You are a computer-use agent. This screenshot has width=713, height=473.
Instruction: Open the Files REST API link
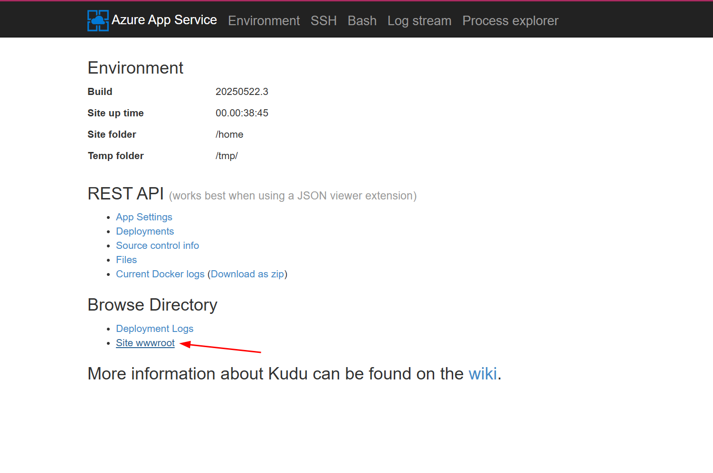[x=126, y=260]
